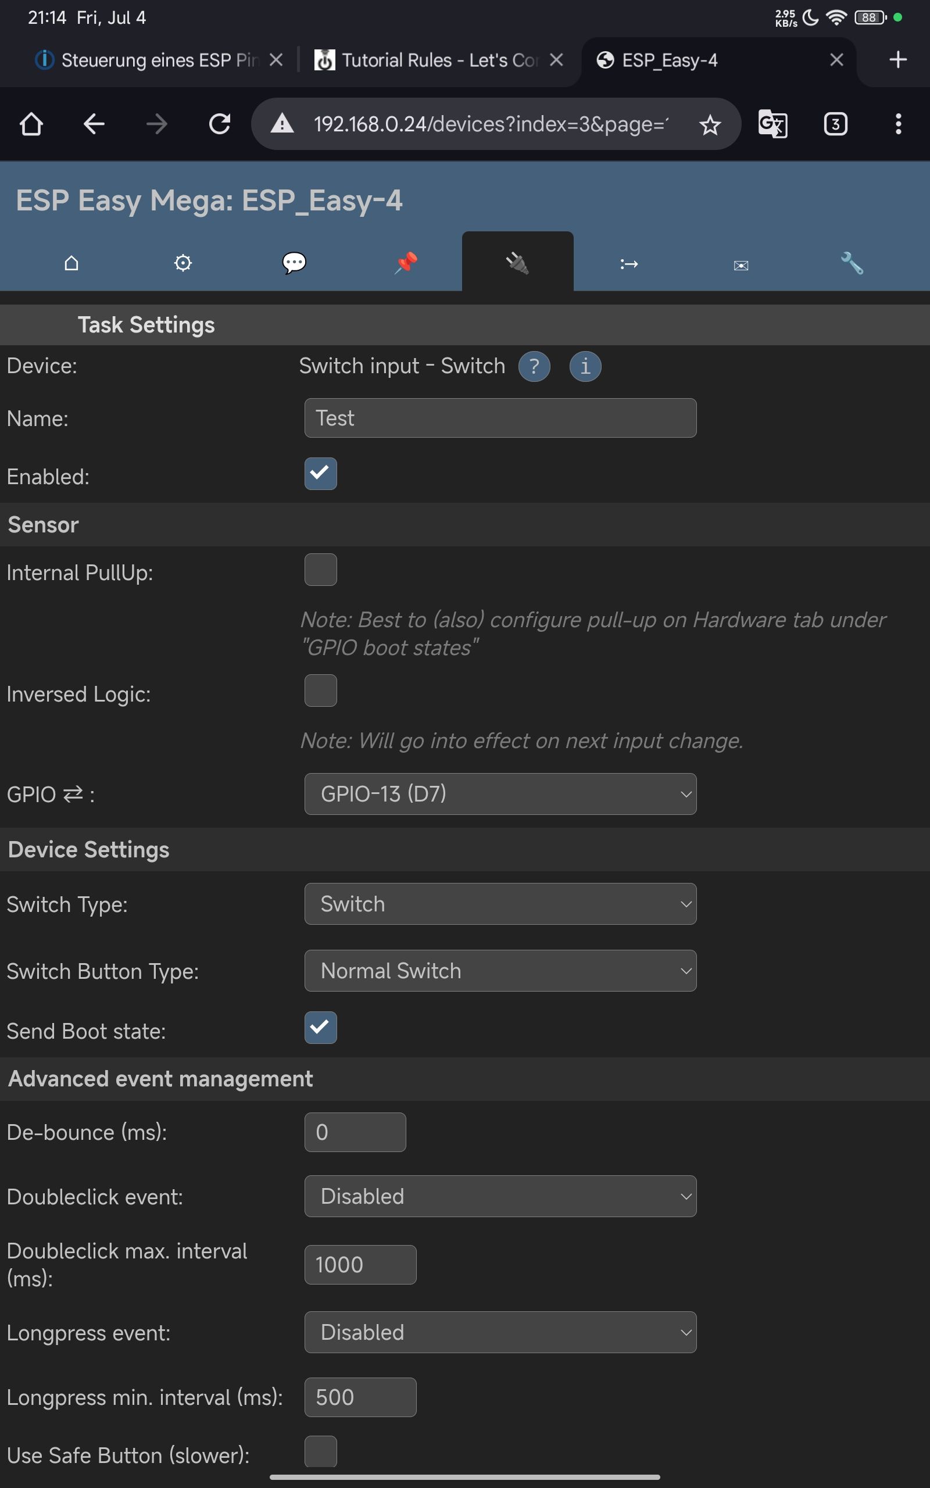Add a new browser tab with plus
The image size is (930, 1488).
click(x=898, y=60)
